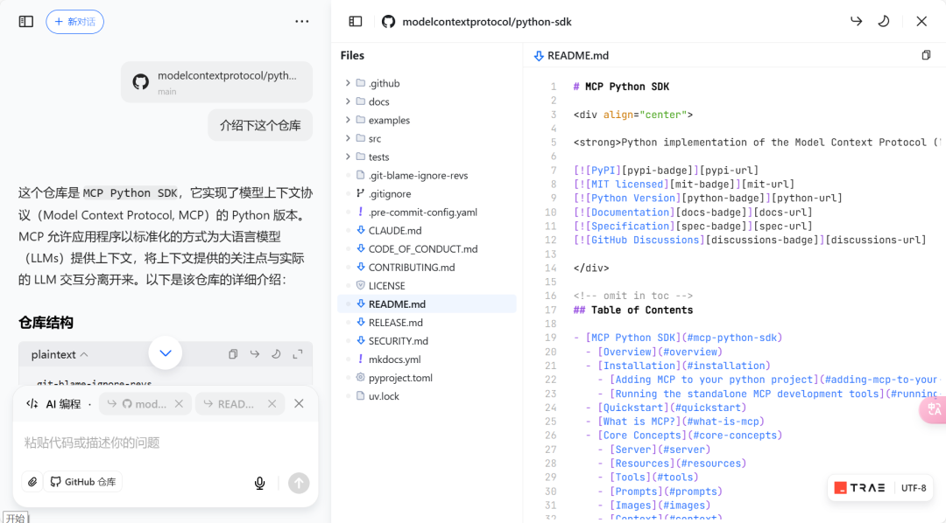Screen dimensions: 946x523
Task: Click the TRAE logo badge
Action: coord(860,488)
